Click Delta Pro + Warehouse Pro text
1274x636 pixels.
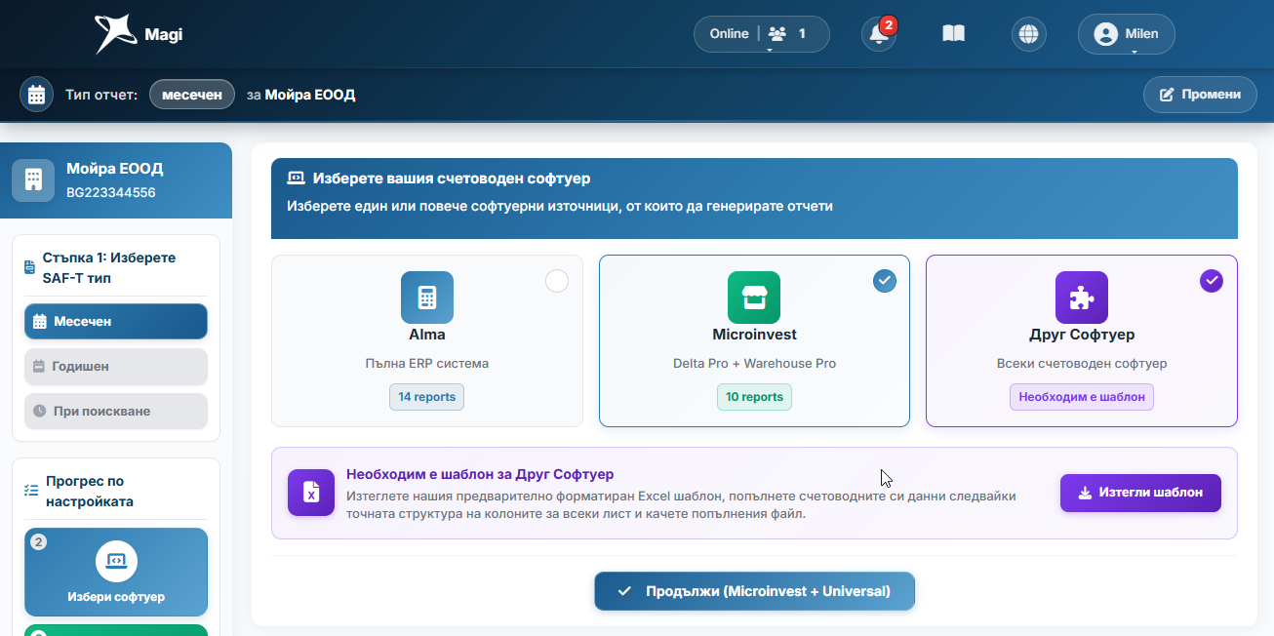[754, 364]
